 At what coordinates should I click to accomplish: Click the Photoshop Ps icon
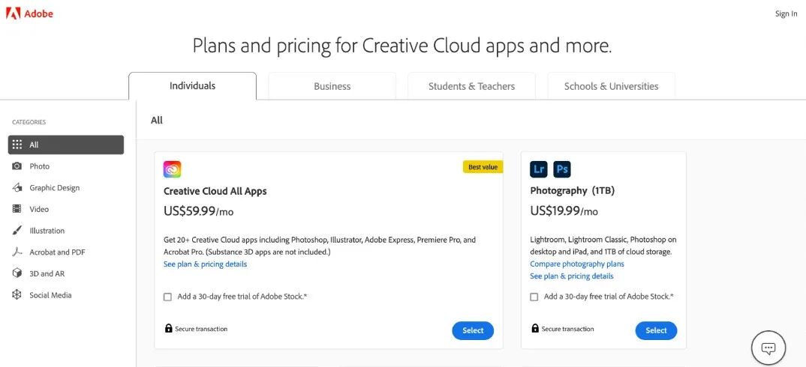click(x=562, y=169)
